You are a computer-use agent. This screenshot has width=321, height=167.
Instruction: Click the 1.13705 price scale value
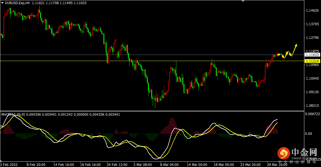coord(312,24)
